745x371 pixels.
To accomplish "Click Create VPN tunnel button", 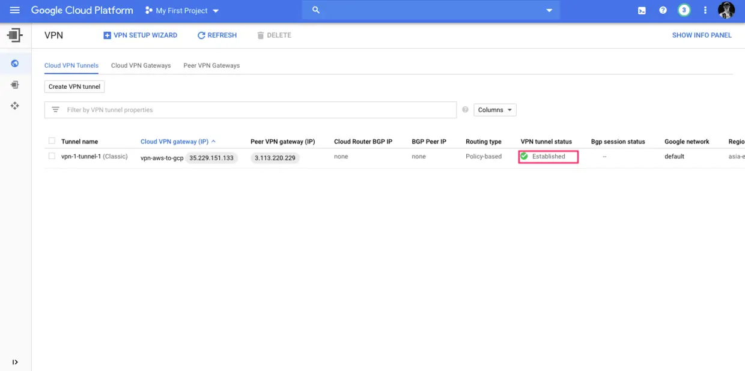I will 74,86.
